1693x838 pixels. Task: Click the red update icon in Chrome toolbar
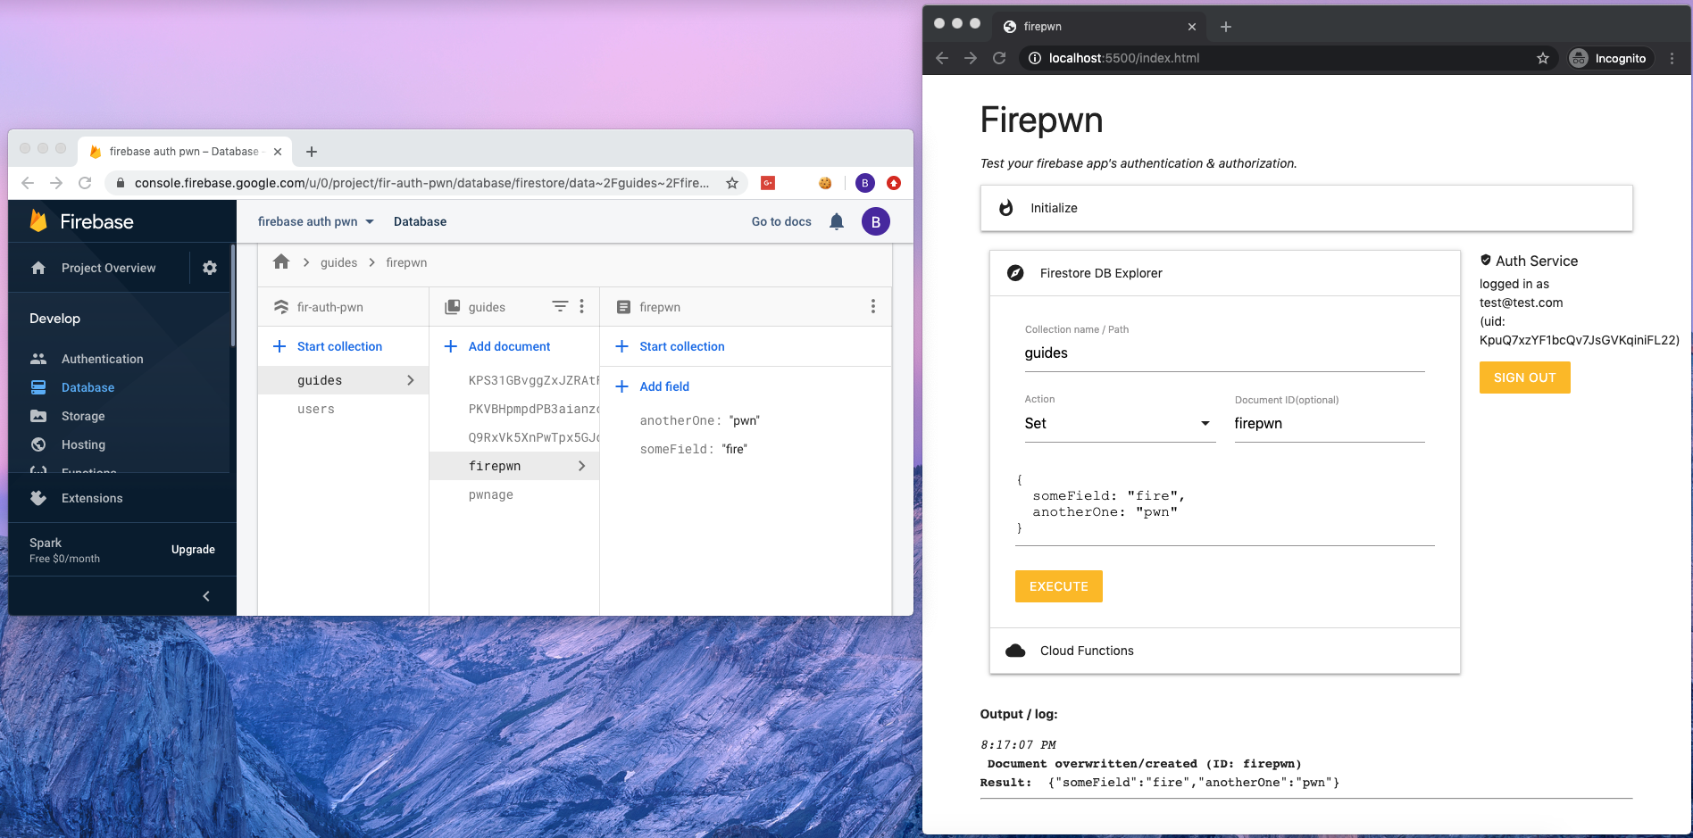pyautogui.click(x=894, y=183)
